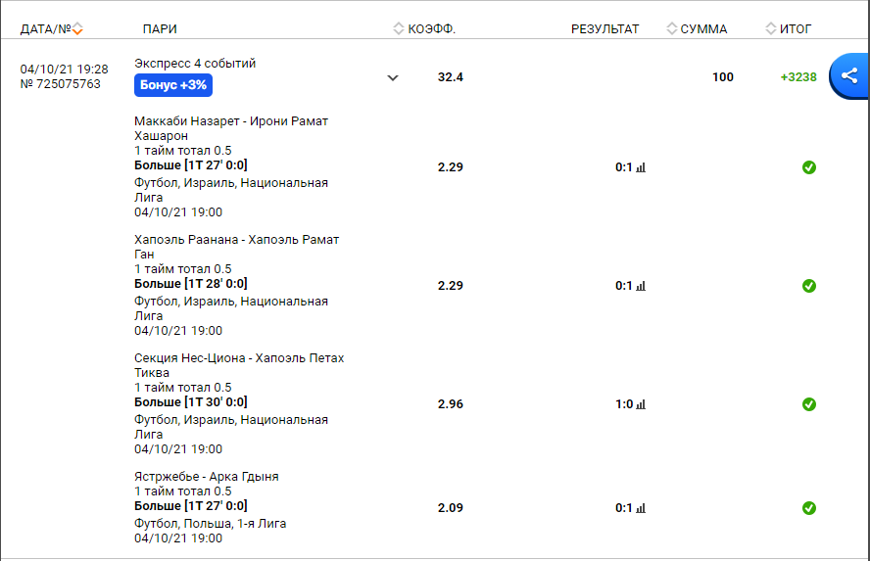Select the РЕЗУЛЬТАТ column header
870x561 pixels.
point(604,28)
